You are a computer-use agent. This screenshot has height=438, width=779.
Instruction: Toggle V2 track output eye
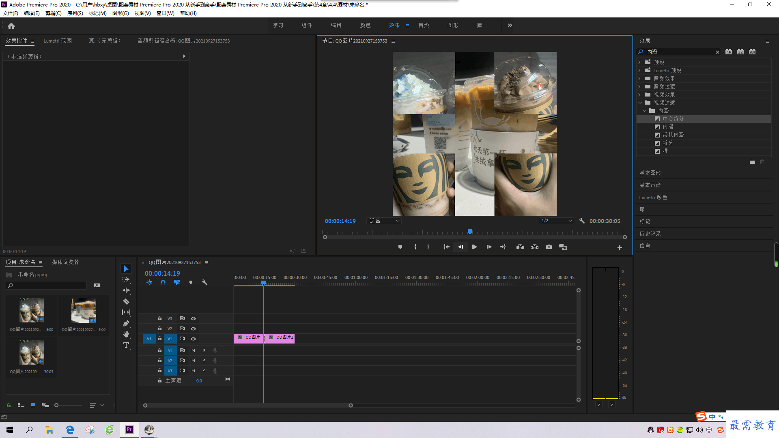click(x=194, y=328)
